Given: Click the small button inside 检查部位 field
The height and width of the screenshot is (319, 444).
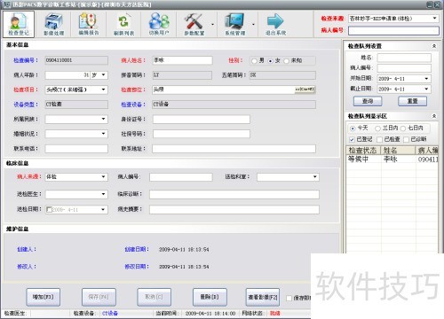Looking at the screenshot, I should [305, 89].
